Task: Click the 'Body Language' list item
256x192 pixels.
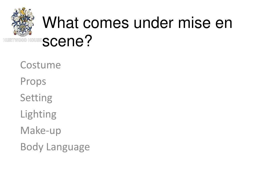Action: click(55, 147)
